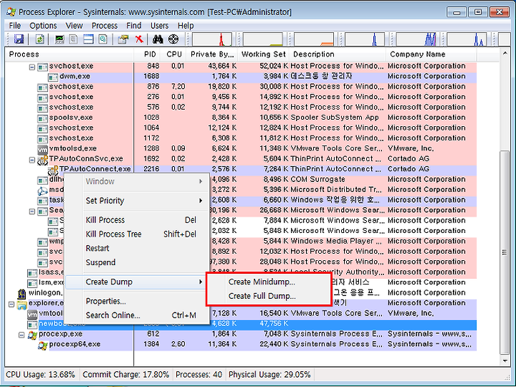Click the Physical Usage status bar entry
This screenshot has width=516, height=387.
point(269,375)
